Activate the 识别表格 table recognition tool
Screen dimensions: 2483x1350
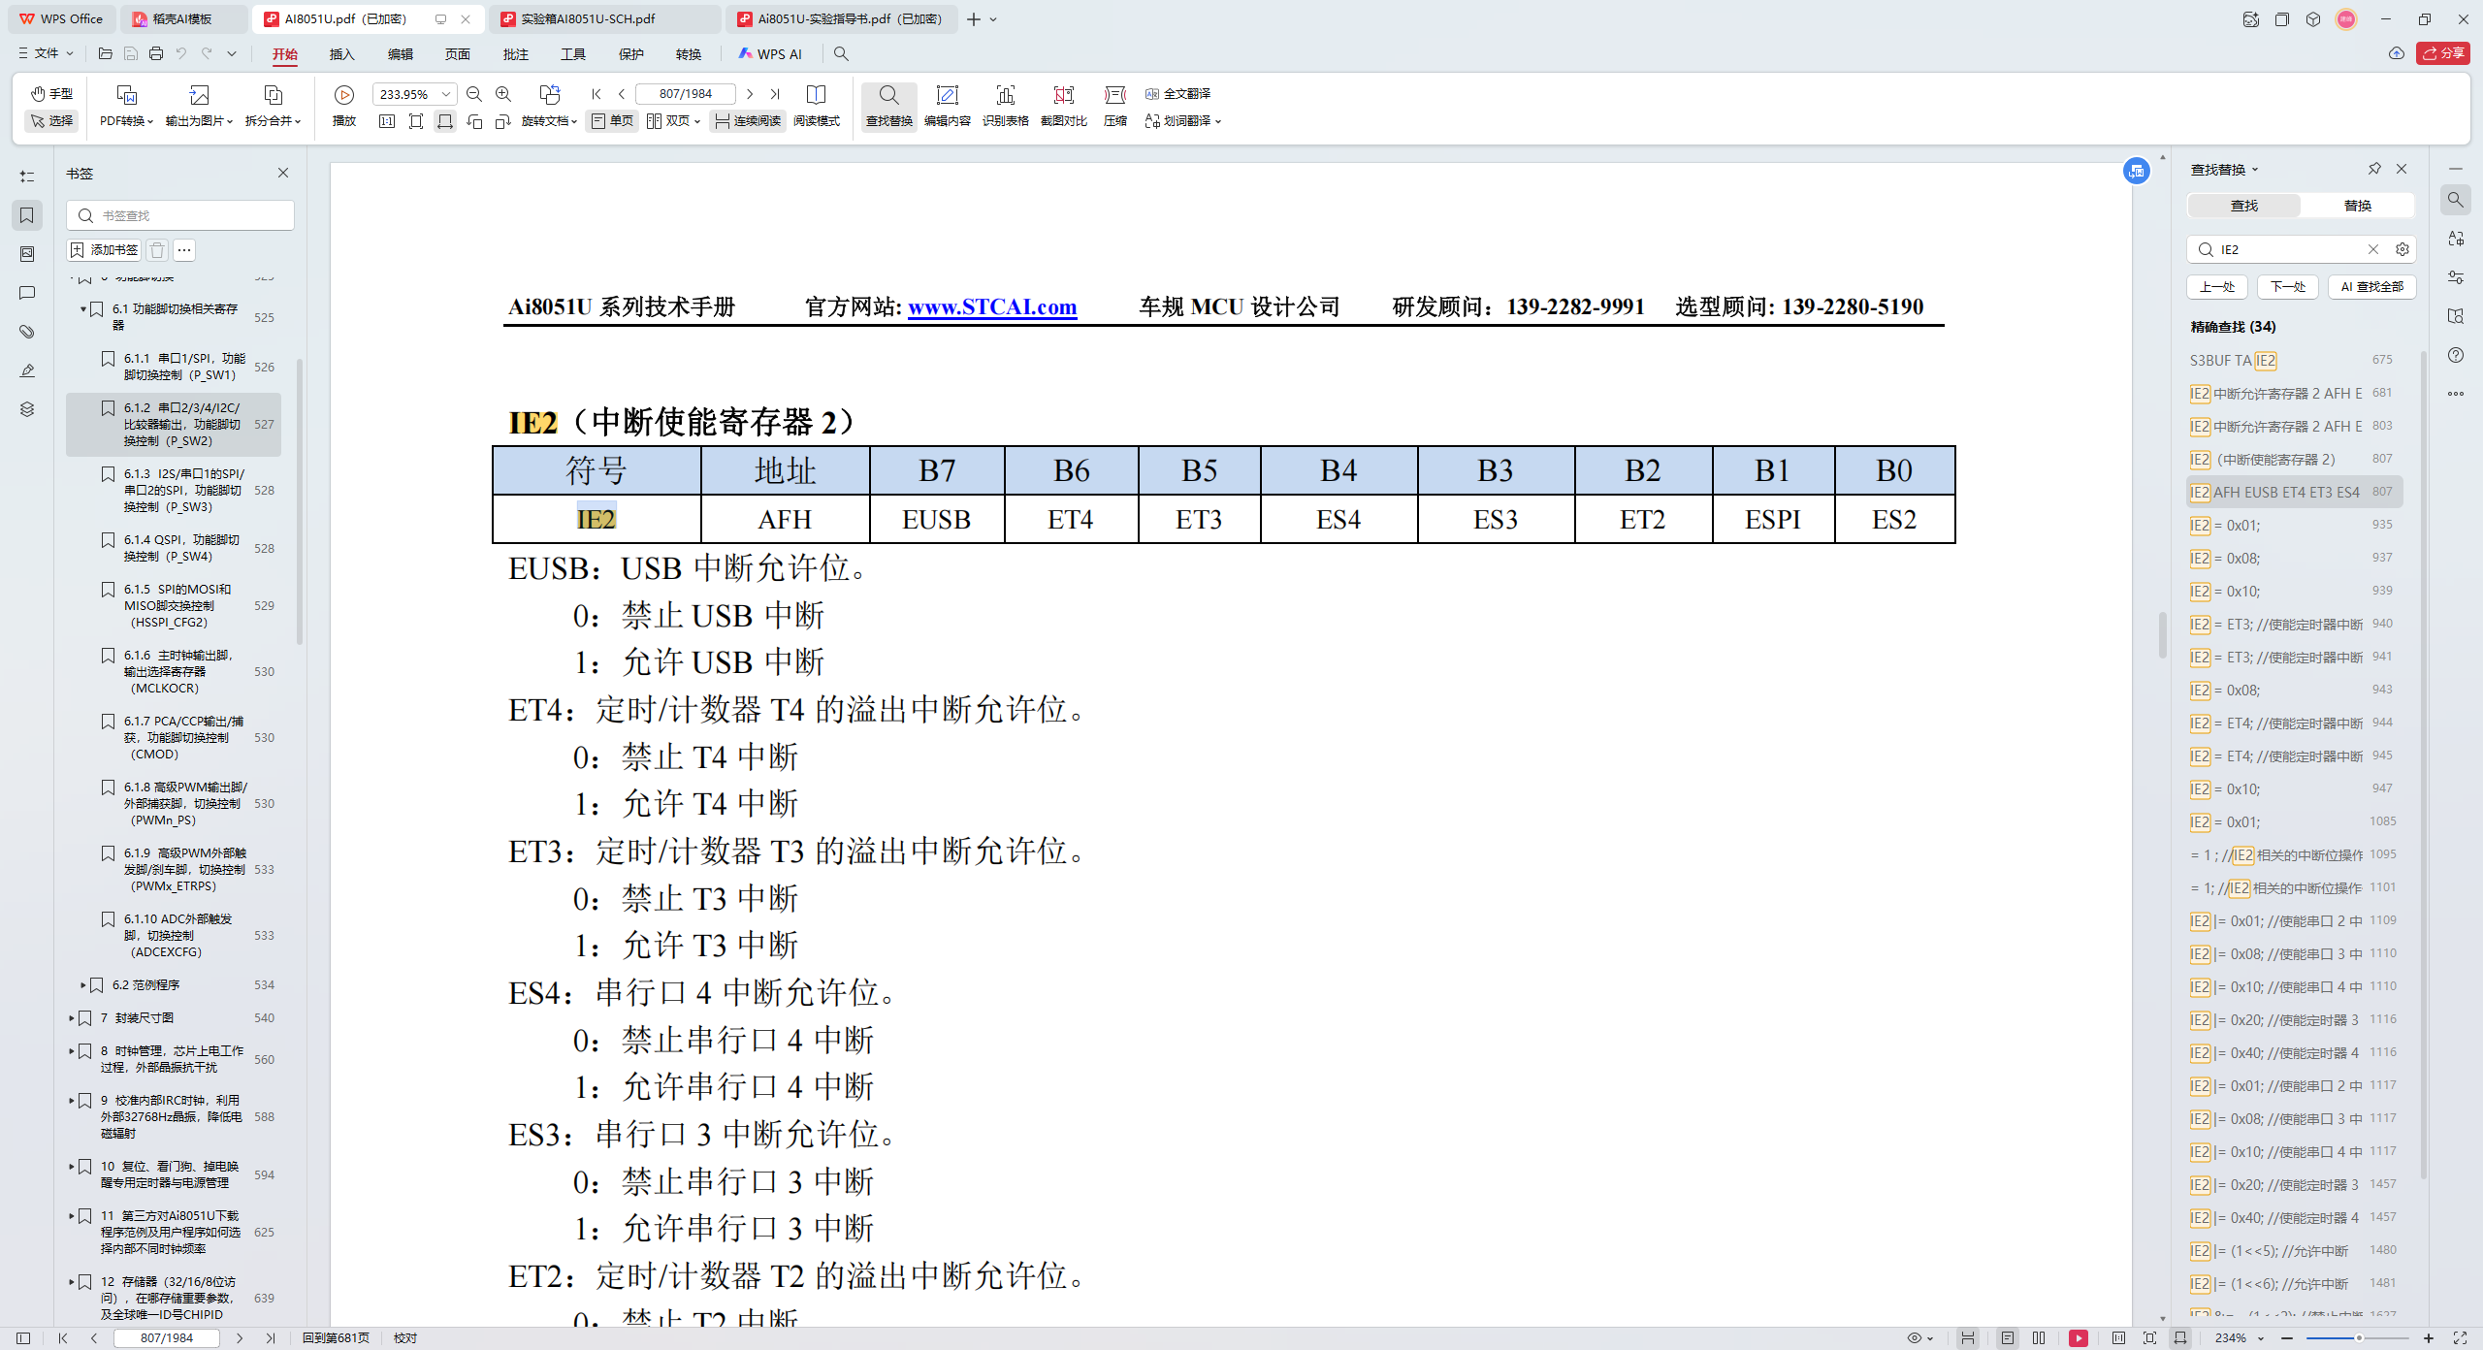[x=1006, y=105]
